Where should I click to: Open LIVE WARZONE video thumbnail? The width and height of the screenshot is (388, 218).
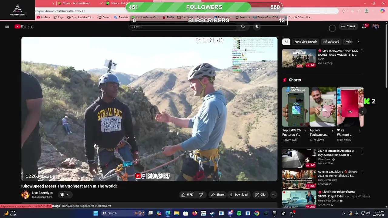tap(299, 58)
